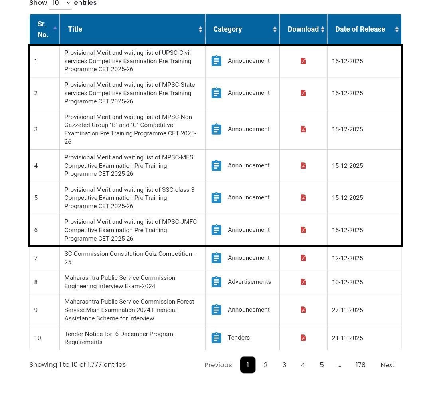Go to page 5 of entries
The image size is (431, 396).
[x=322, y=365]
